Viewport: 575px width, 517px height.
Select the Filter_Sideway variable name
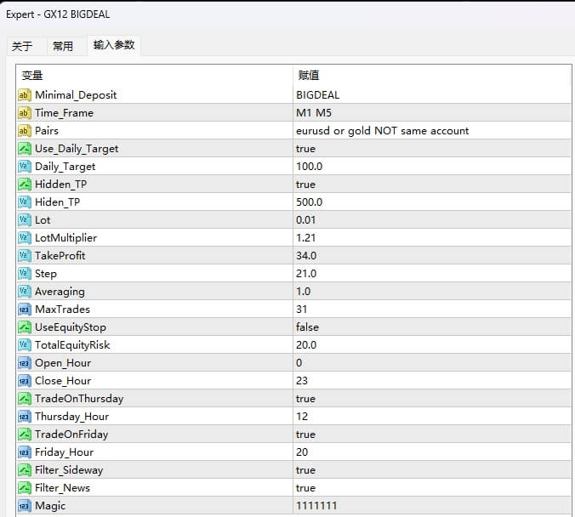point(69,470)
